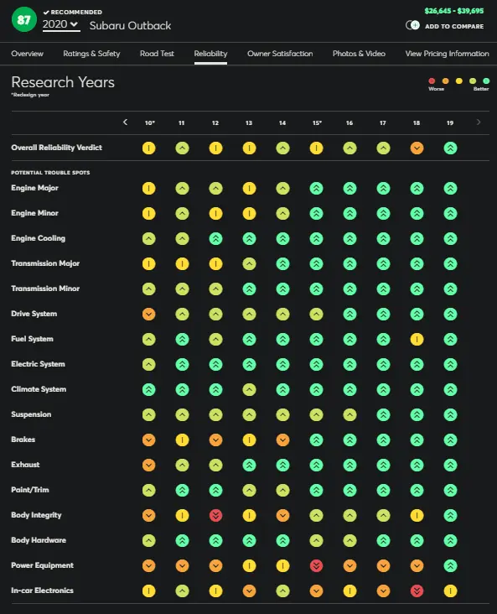Click the Climate System row label
Image resolution: width=497 pixels, height=614 pixels.
[39, 389]
